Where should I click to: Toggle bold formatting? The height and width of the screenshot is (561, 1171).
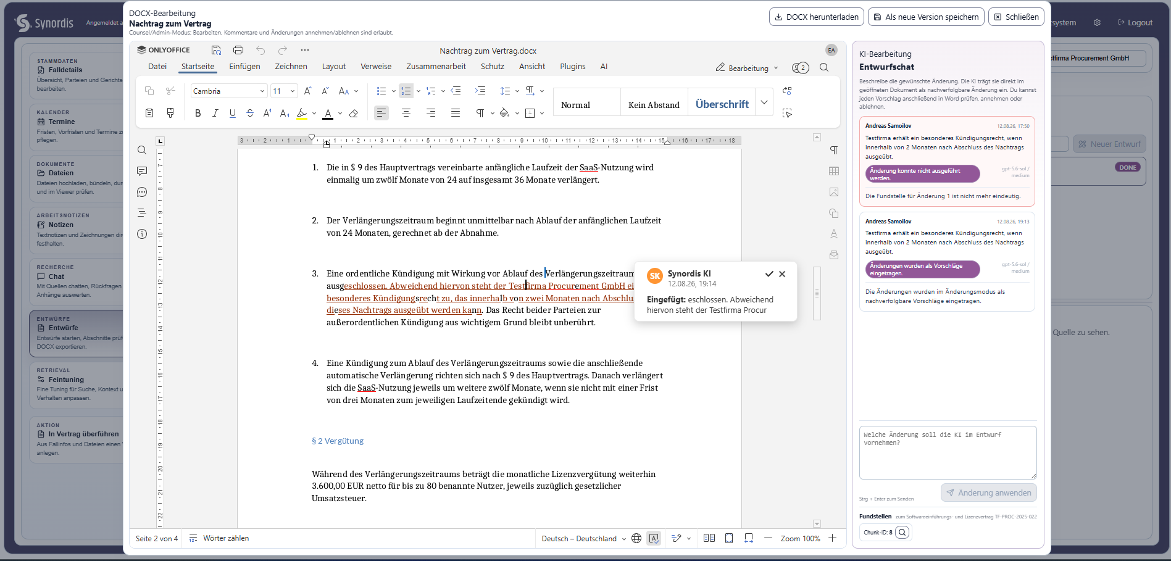(x=198, y=113)
